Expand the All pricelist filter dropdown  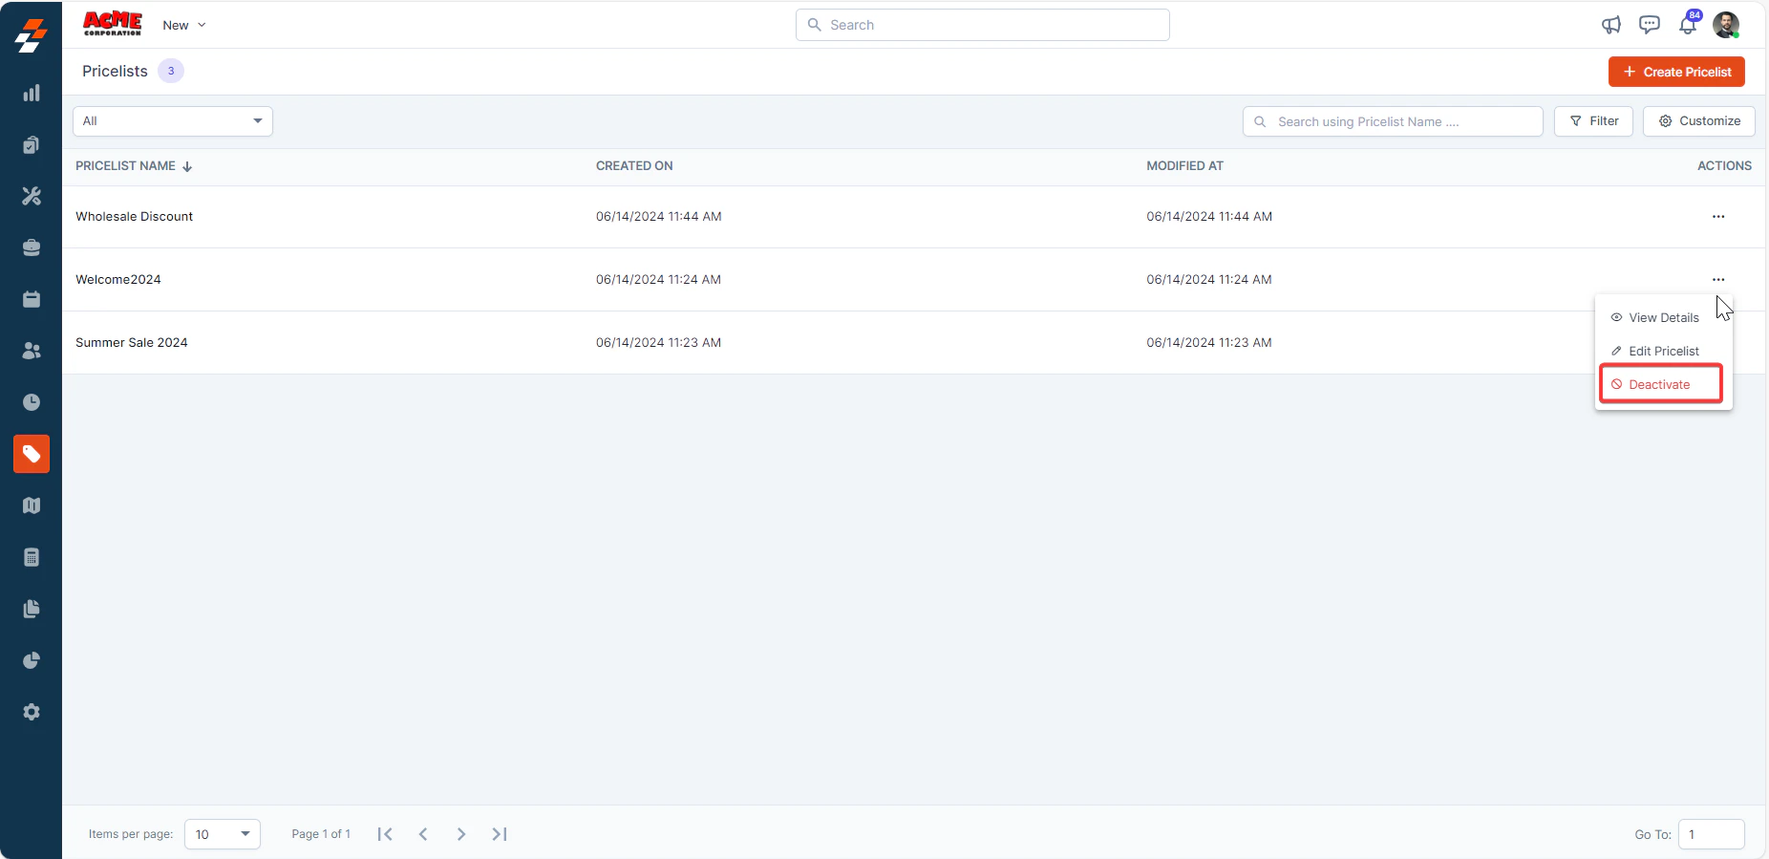click(173, 121)
